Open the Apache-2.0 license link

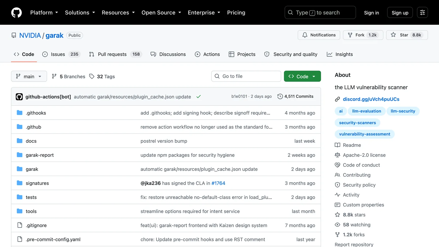pos(360,155)
